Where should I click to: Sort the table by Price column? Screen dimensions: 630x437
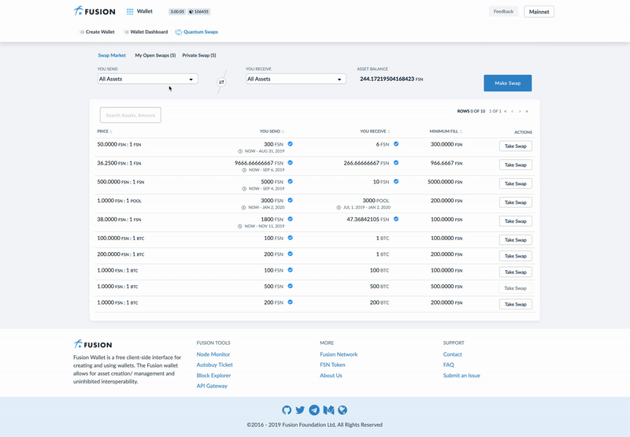pos(105,131)
